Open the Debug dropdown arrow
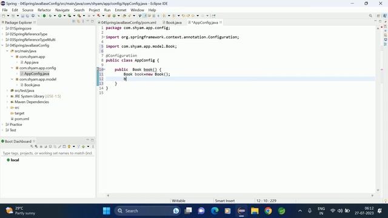Screen dimensions: 388x218 coord(55,16)
